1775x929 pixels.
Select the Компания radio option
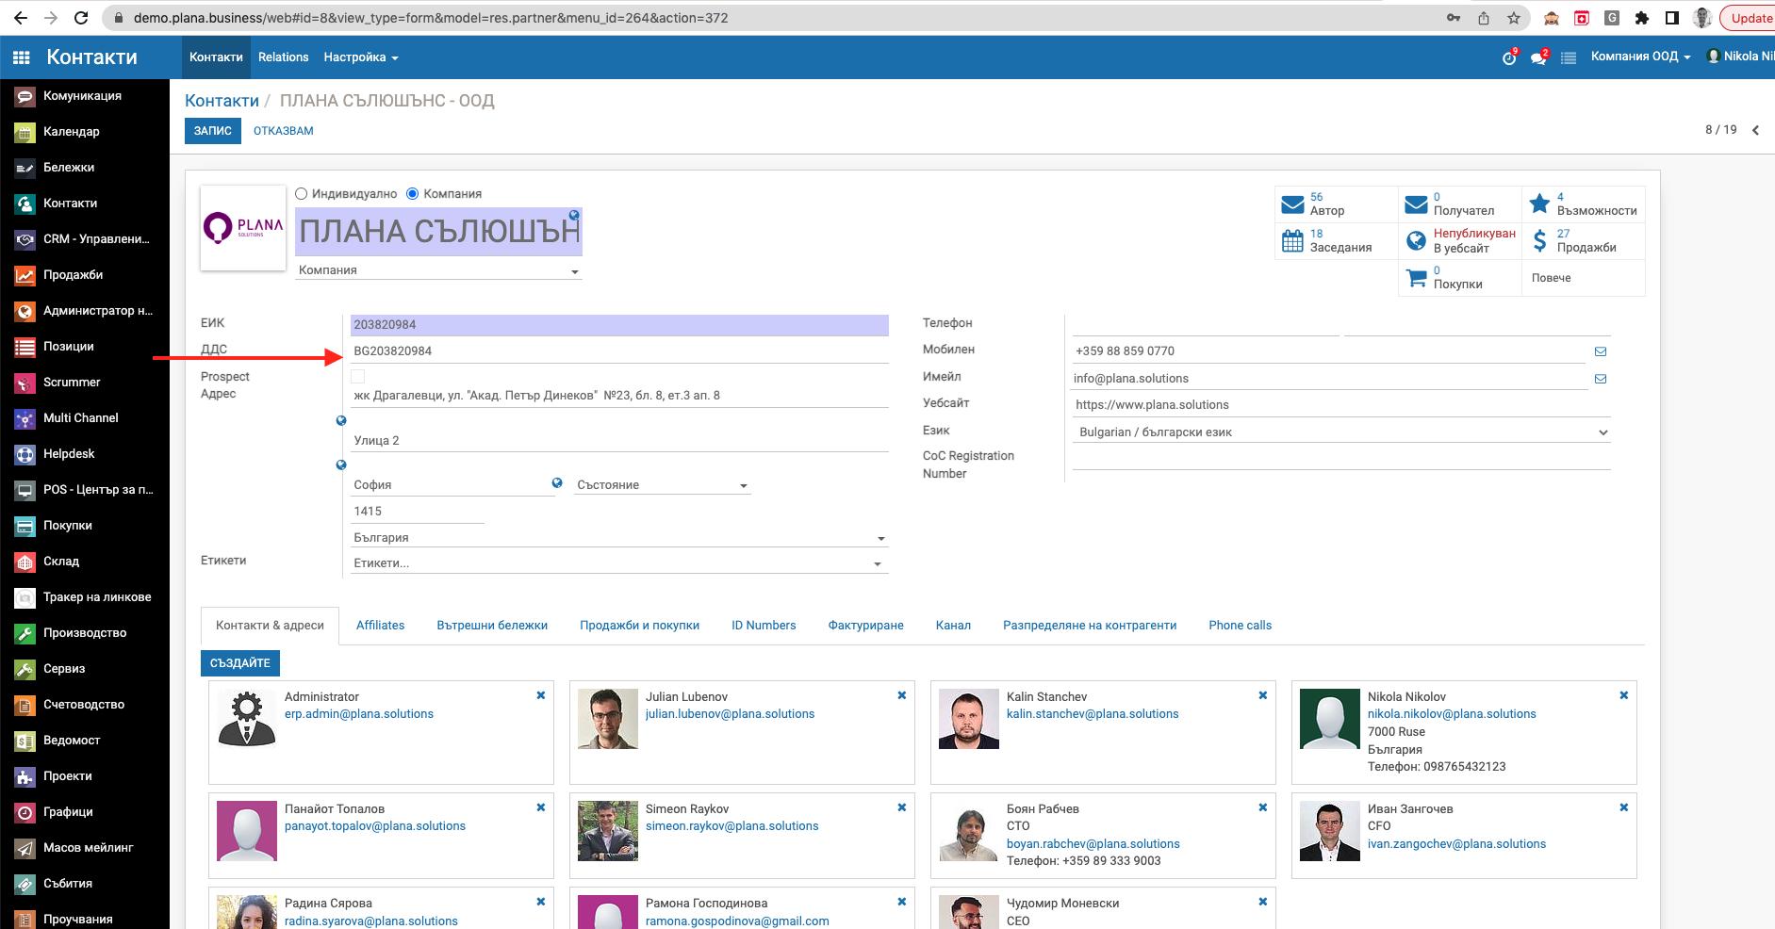click(412, 193)
